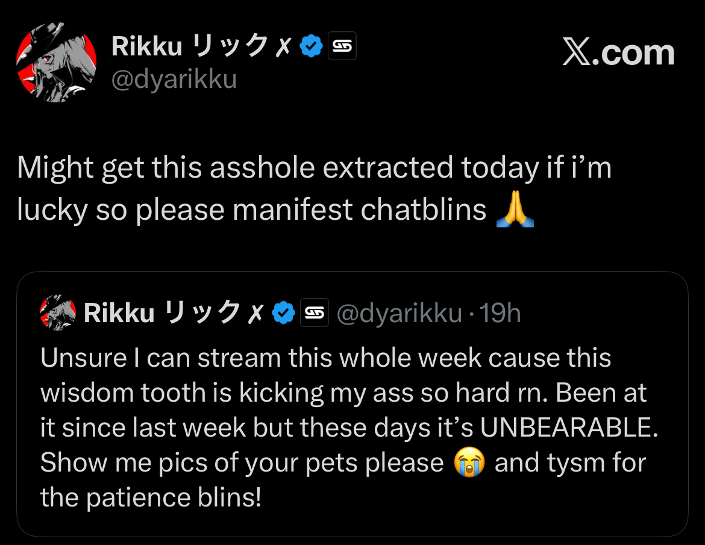The width and height of the screenshot is (705, 545).
Task: Tap the praying hands emoji in main post
Action: coord(514,210)
